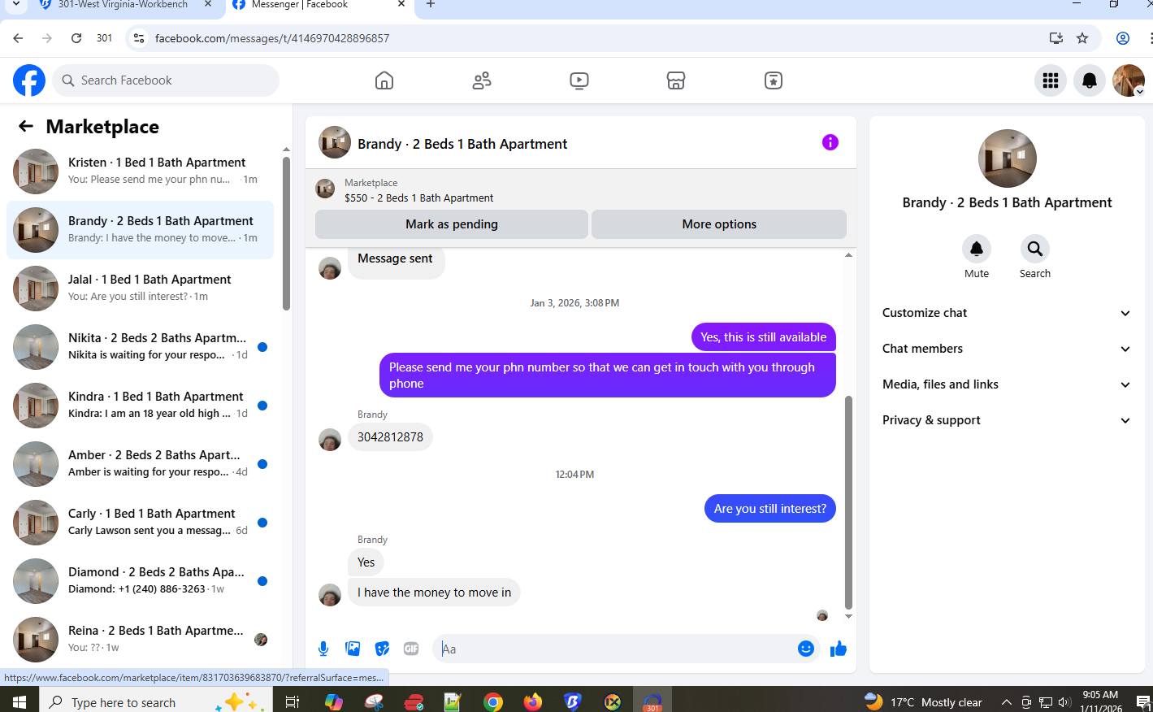Screen dimensions: 1153x712
Task: Open the Diamond 2 Beds 2 Baths conversation
Action: [140, 581]
